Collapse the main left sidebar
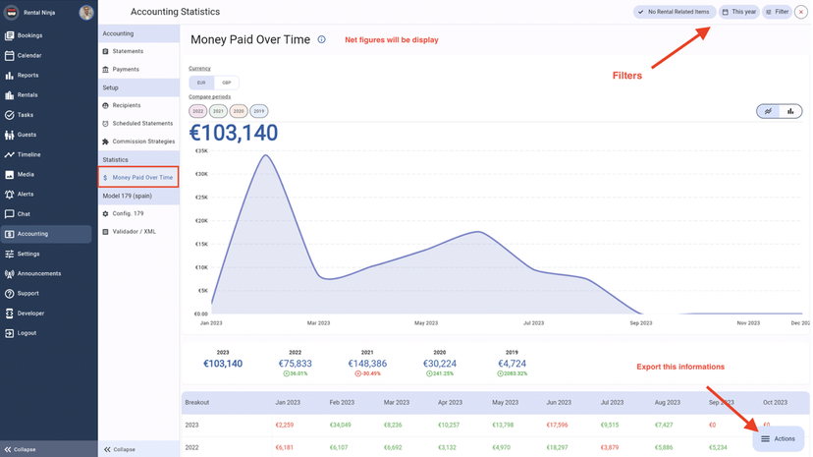The height and width of the screenshot is (457, 813). tap(20, 449)
